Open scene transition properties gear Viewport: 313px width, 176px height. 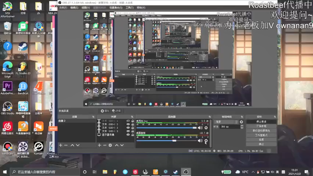tap(241, 122)
